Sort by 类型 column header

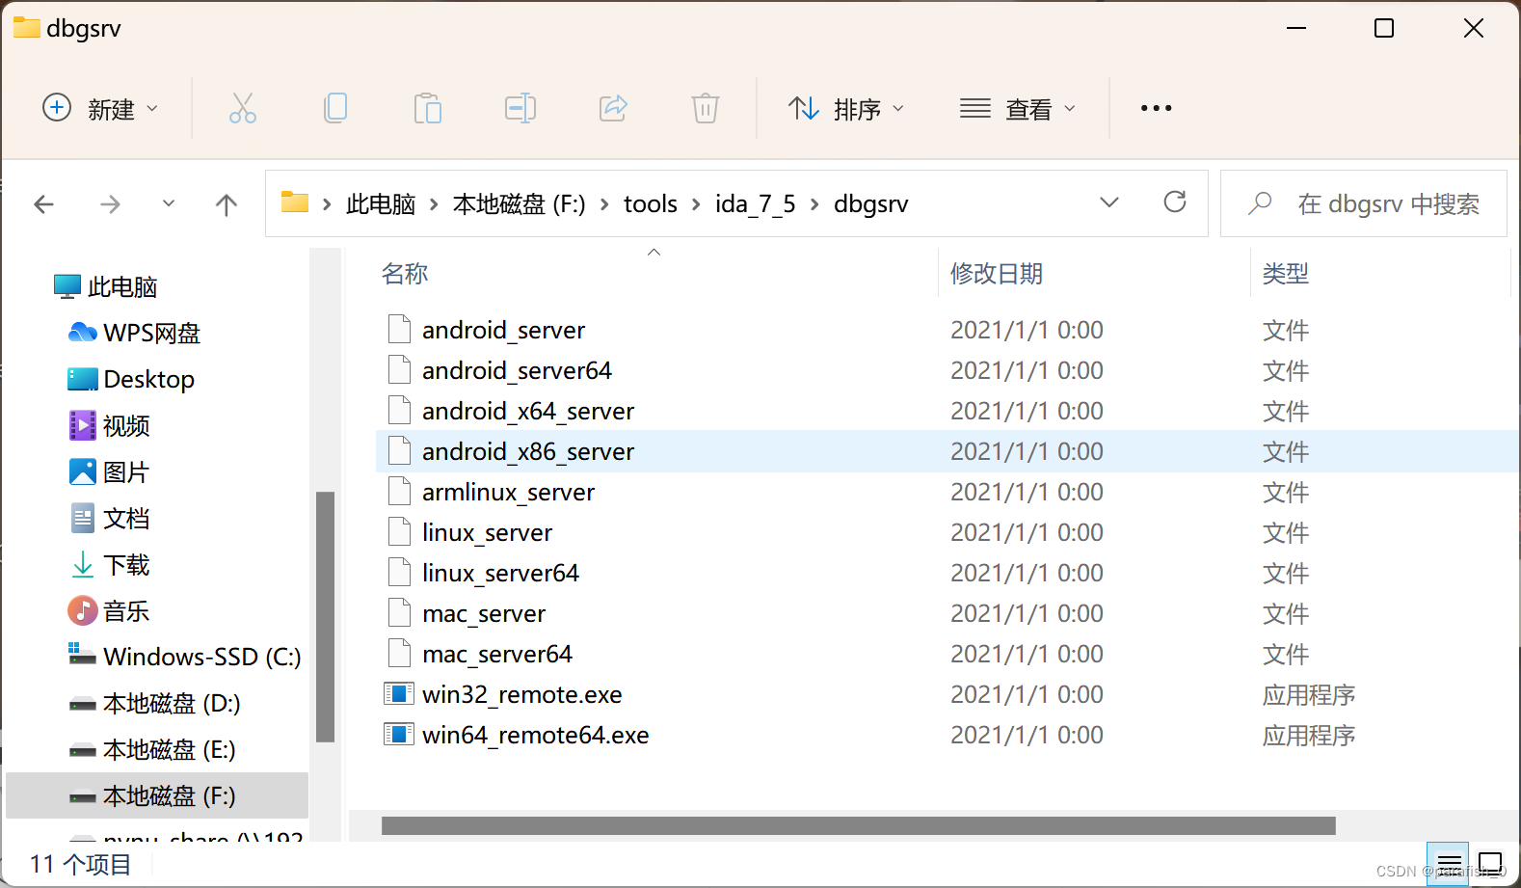pos(1286,274)
